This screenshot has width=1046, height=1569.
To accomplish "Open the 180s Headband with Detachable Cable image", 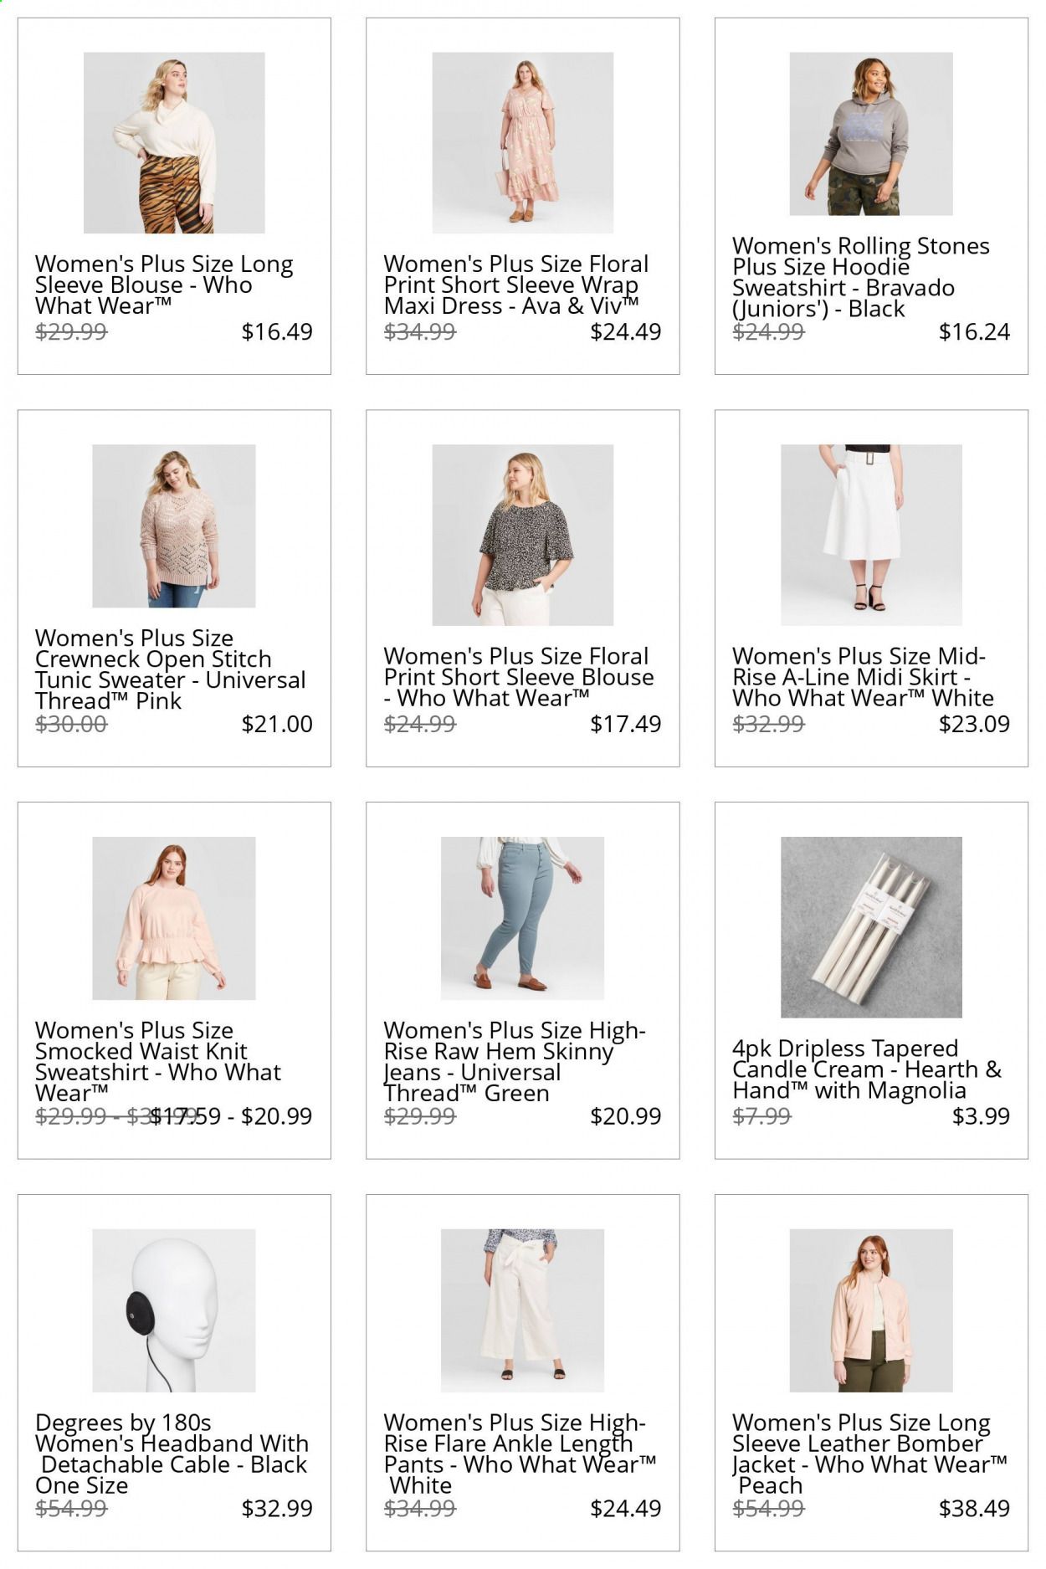I will point(174,1310).
